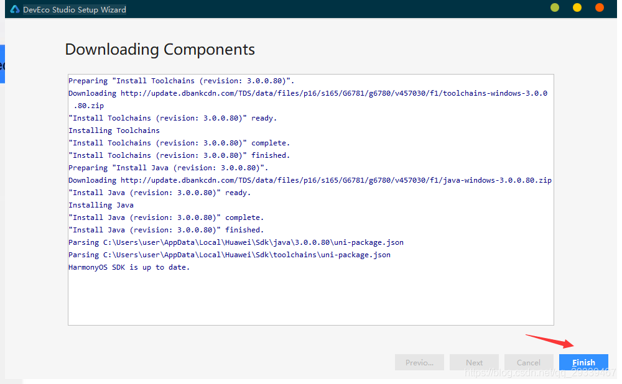Click the green window control dot
This screenshot has height=384, width=622.
tap(555, 7)
